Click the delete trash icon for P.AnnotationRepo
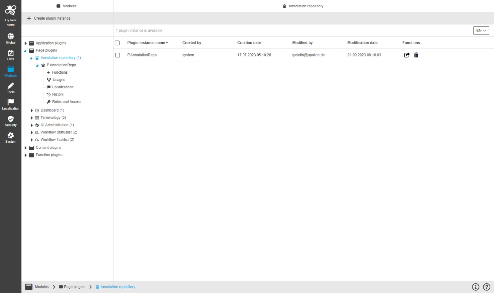494x293 pixels. tap(416, 55)
